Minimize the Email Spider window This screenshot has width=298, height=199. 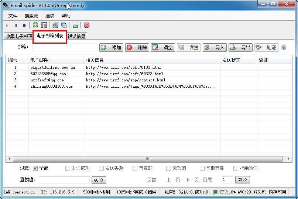[x=263, y=4]
